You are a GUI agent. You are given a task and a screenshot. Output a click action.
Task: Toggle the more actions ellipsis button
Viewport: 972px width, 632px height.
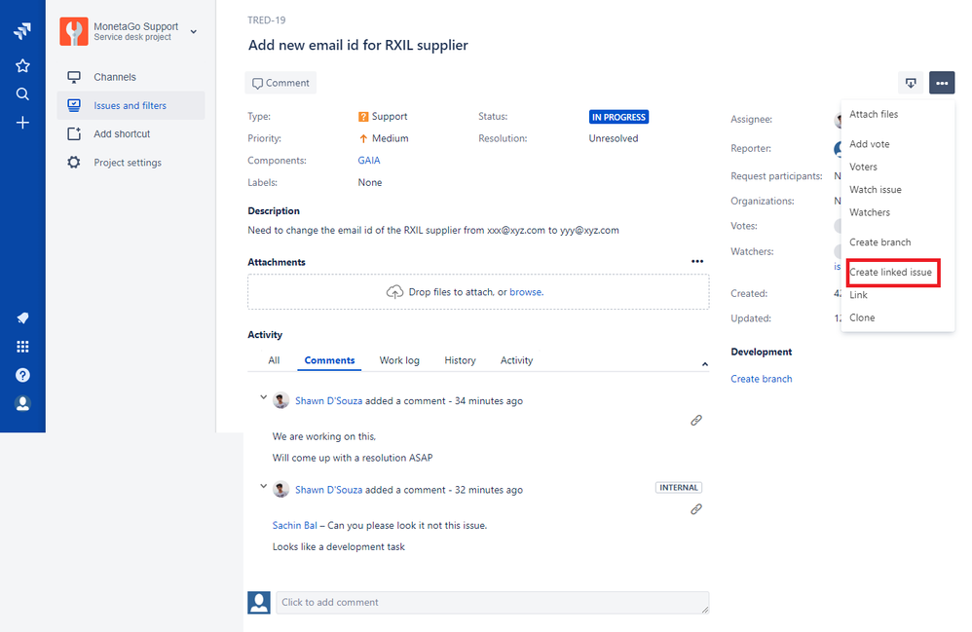point(942,83)
